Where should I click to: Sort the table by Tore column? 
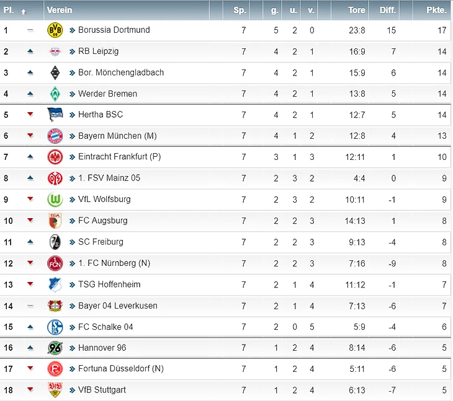pos(357,11)
